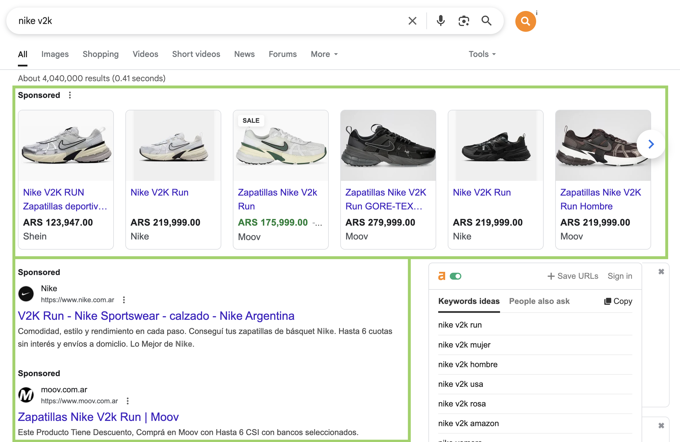
Task: Start voice search with the microphone icon
Action: click(x=441, y=21)
